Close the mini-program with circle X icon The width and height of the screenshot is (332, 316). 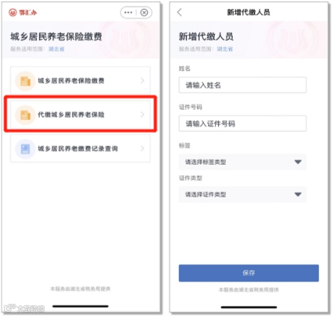click(x=144, y=12)
